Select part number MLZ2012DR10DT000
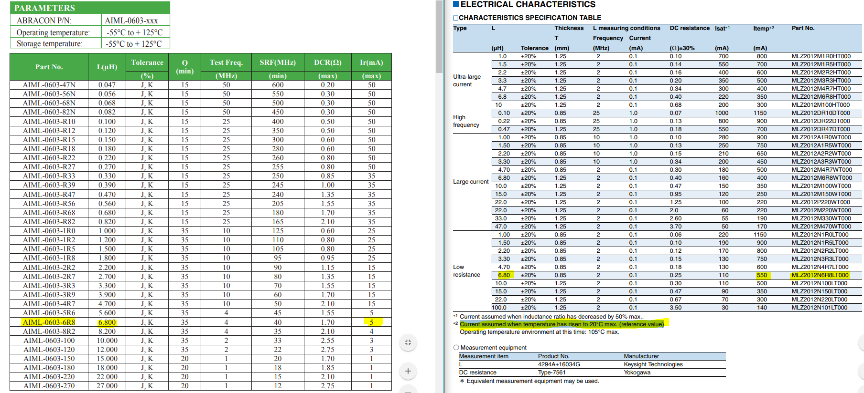This screenshot has width=864, height=393. point(821,113)
